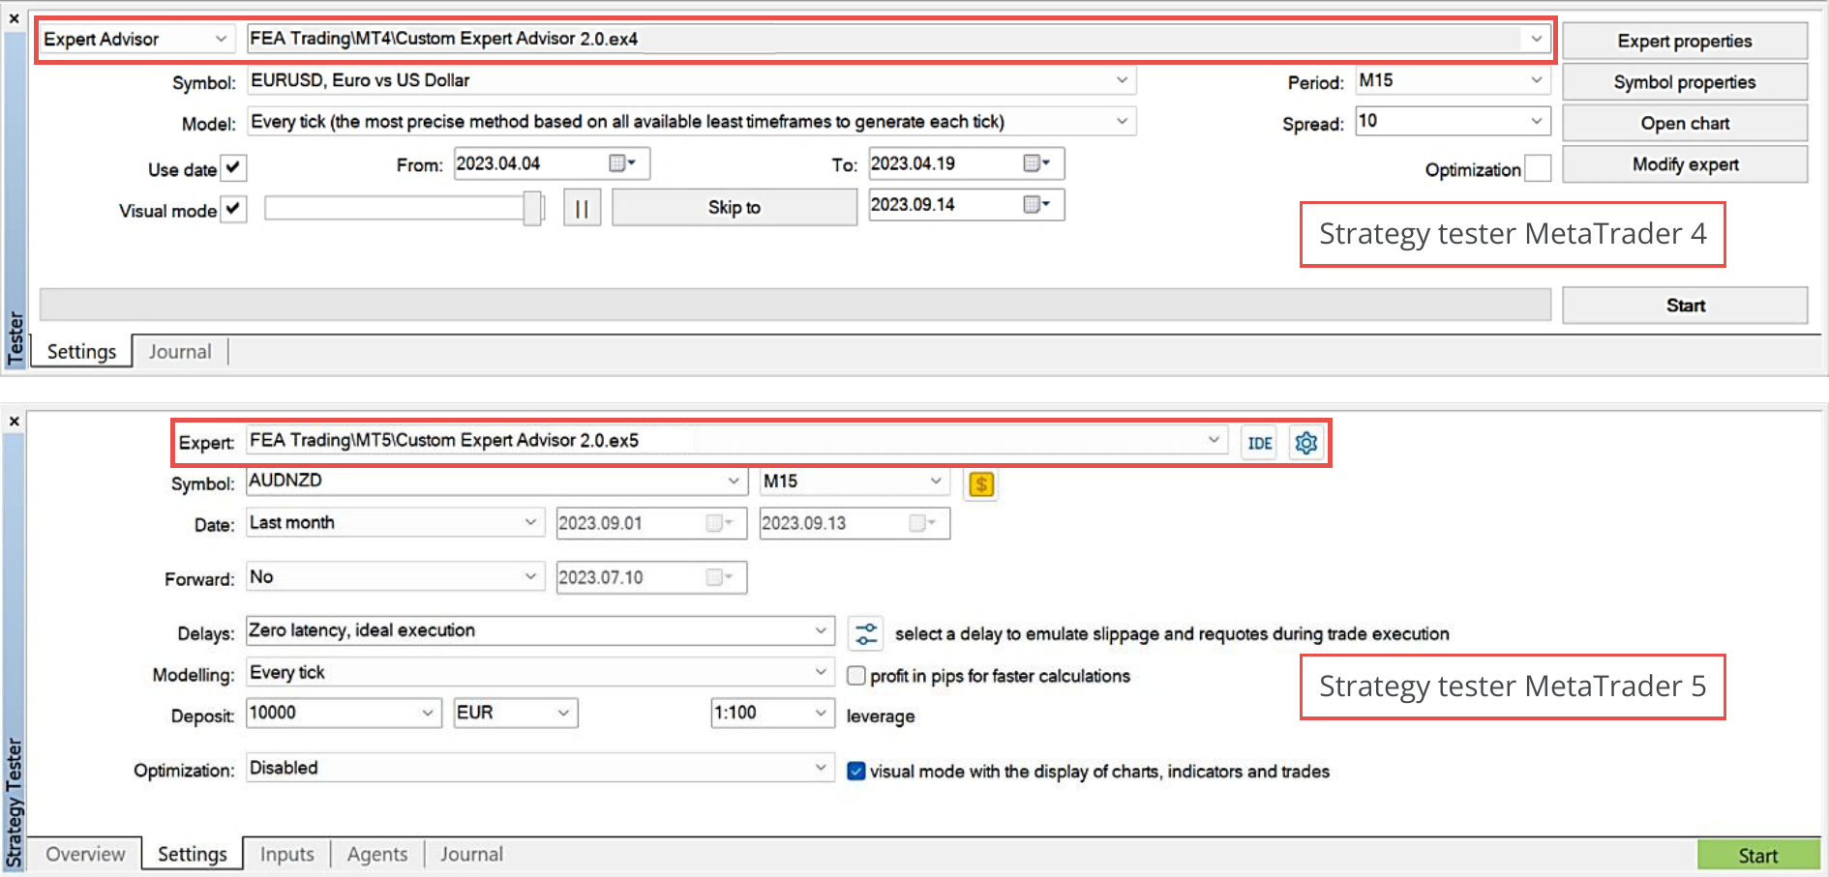Switch to MT4 Settings tab
1829x877 pixels.
(81, 351)
